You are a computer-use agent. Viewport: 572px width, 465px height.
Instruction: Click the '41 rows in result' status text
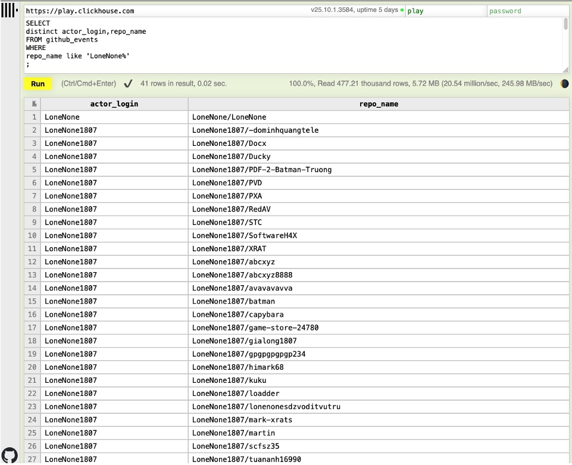click(183, 83)
